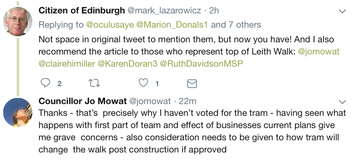The height and width of the screenshot is (161, 352).
Task: Retweet the Citizen of Edinburgh tweet
Action: coord(95,83)
